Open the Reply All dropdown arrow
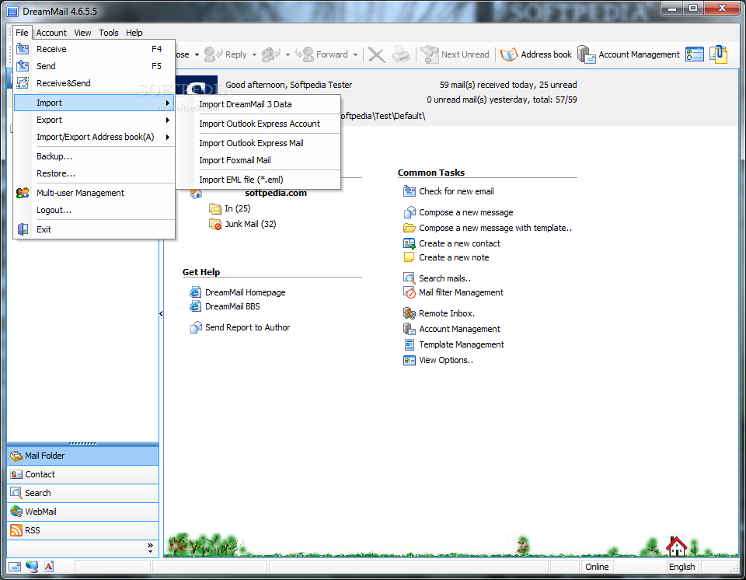Image resolution: width=746 pixels, height=580 pixels. coord(288,54)
